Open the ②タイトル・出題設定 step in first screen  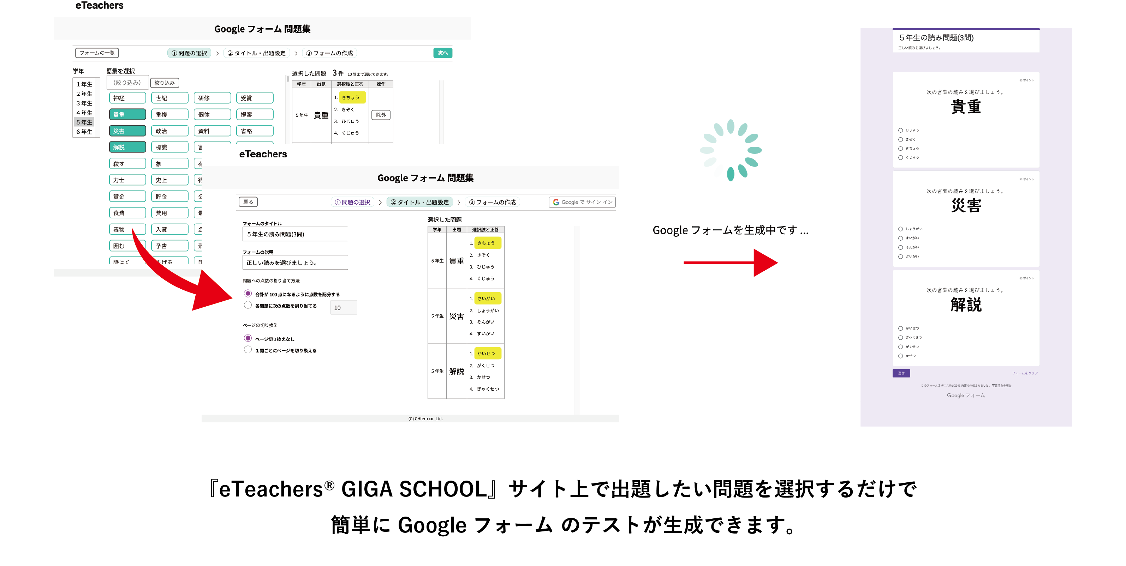pos(257,53)
